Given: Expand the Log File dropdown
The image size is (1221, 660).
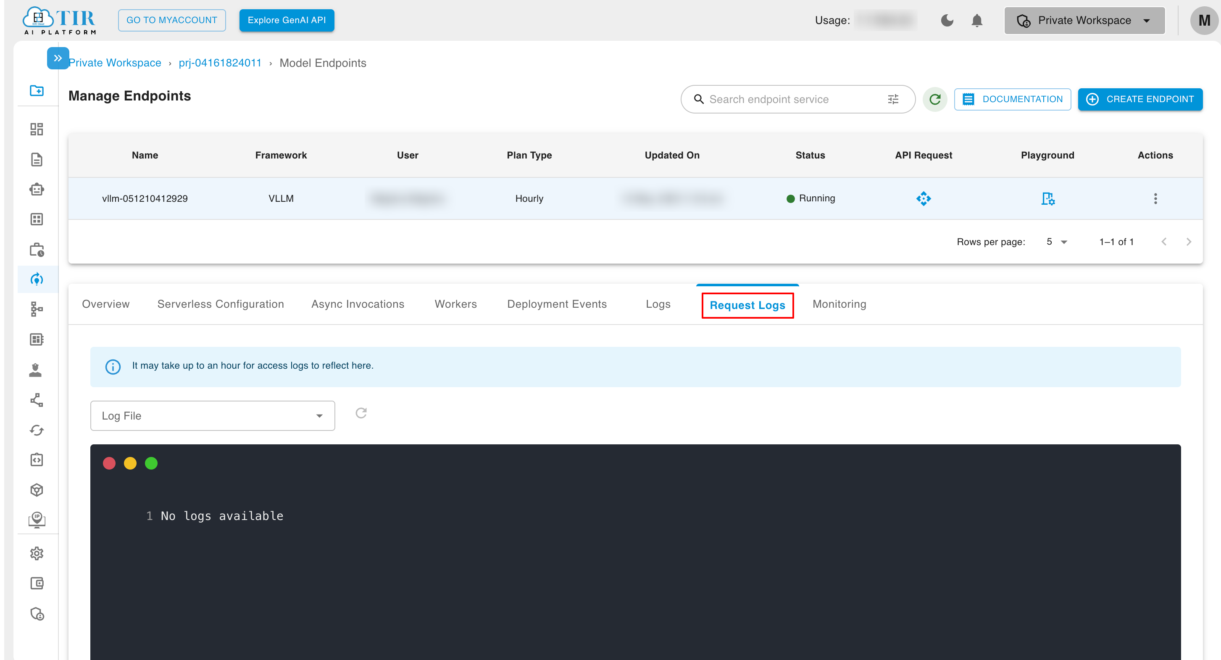Looking at the screenshot, I should coord(212,416).
